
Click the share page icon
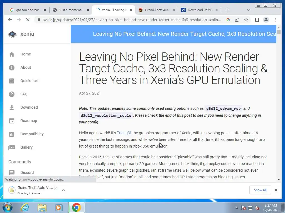(237, 20)
